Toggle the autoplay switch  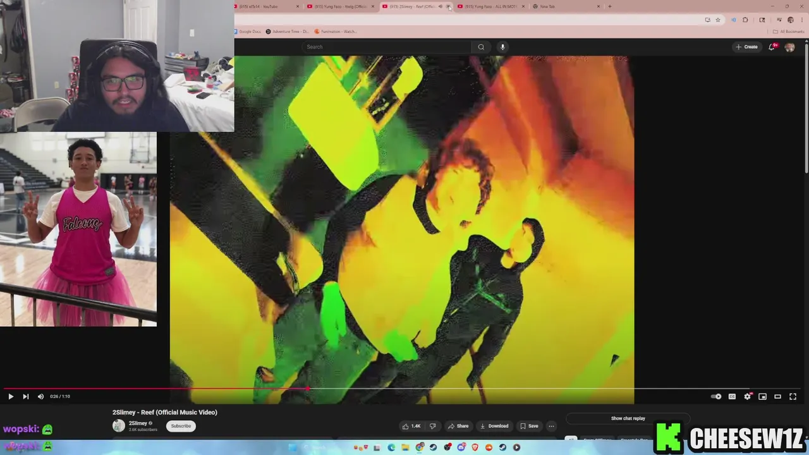click(x=716, y=396)
